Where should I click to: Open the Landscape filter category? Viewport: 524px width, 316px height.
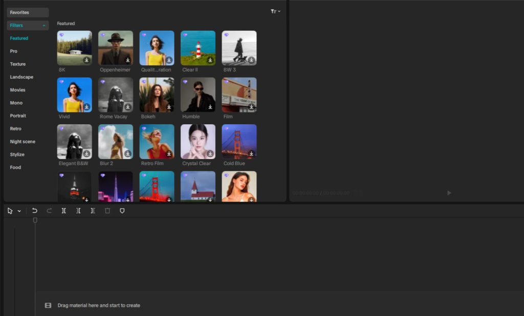tap(21, 77)
